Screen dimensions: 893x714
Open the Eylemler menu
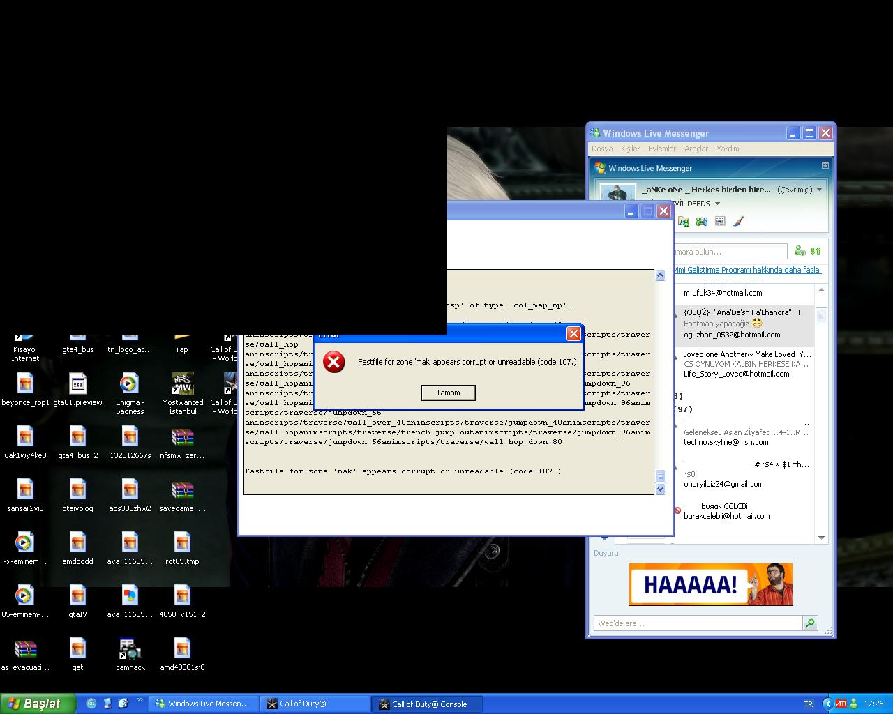(662, 149)
